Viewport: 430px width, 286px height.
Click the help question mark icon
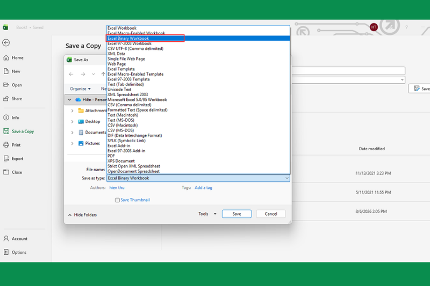pos(406,27)
